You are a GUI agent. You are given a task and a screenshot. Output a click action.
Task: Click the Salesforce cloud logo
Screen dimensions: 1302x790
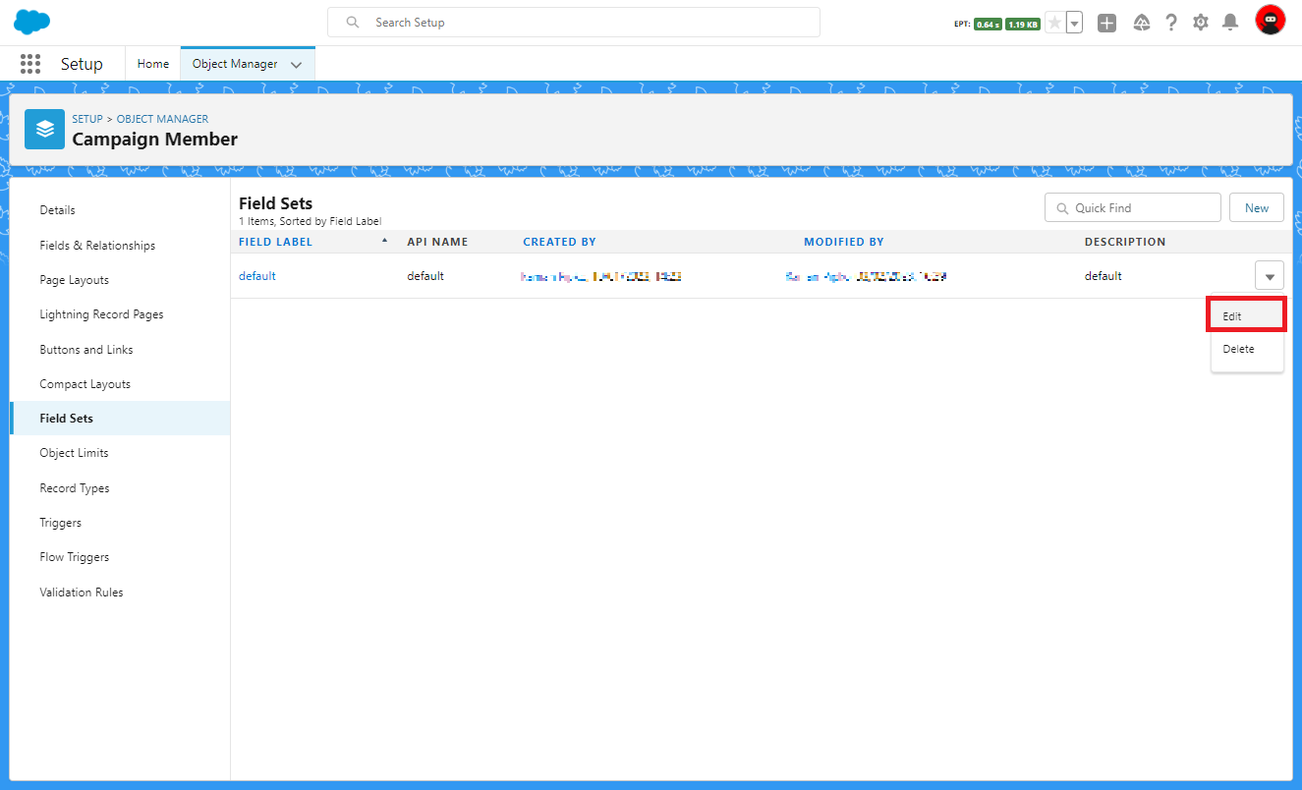[x=30, y=20]
